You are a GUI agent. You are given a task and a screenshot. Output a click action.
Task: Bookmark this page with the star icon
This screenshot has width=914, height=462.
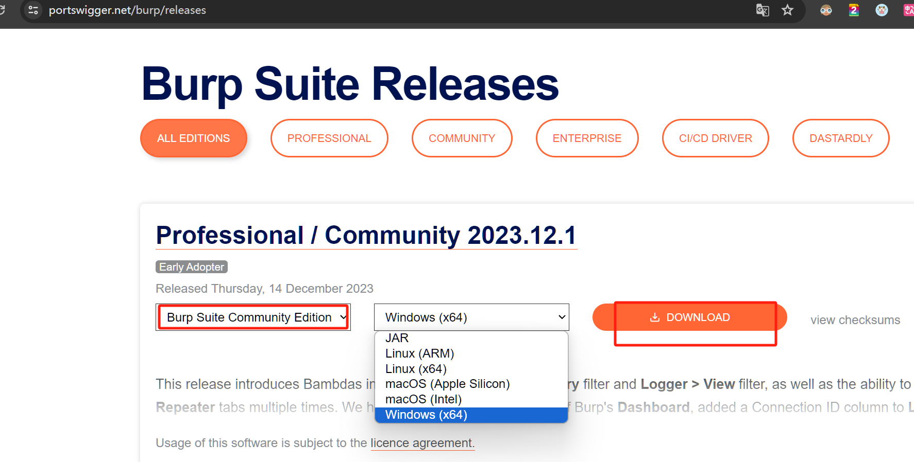coord(787,10)
